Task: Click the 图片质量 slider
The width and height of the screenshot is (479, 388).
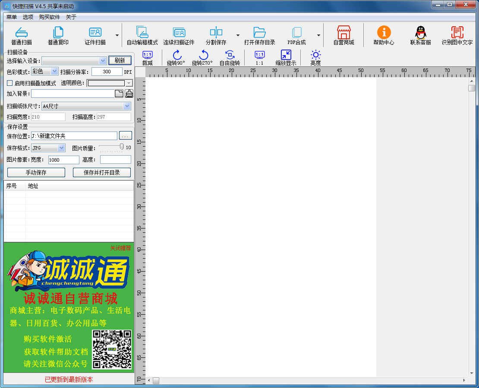Action: [x=111, y=148]
